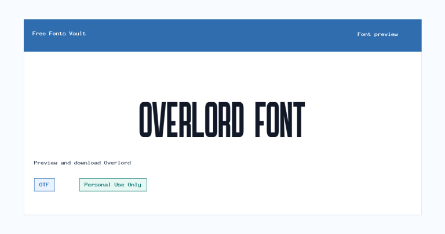Click the Personal Use Only license badge
This screenshot has width=445, height=234.
pyautogui.click(x=113, y=185)
